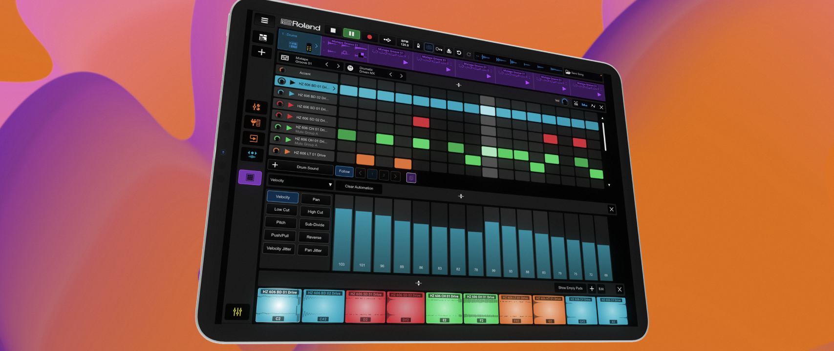
Task: Select previous kit before Drumatix Driven MX
Action: 390,74
